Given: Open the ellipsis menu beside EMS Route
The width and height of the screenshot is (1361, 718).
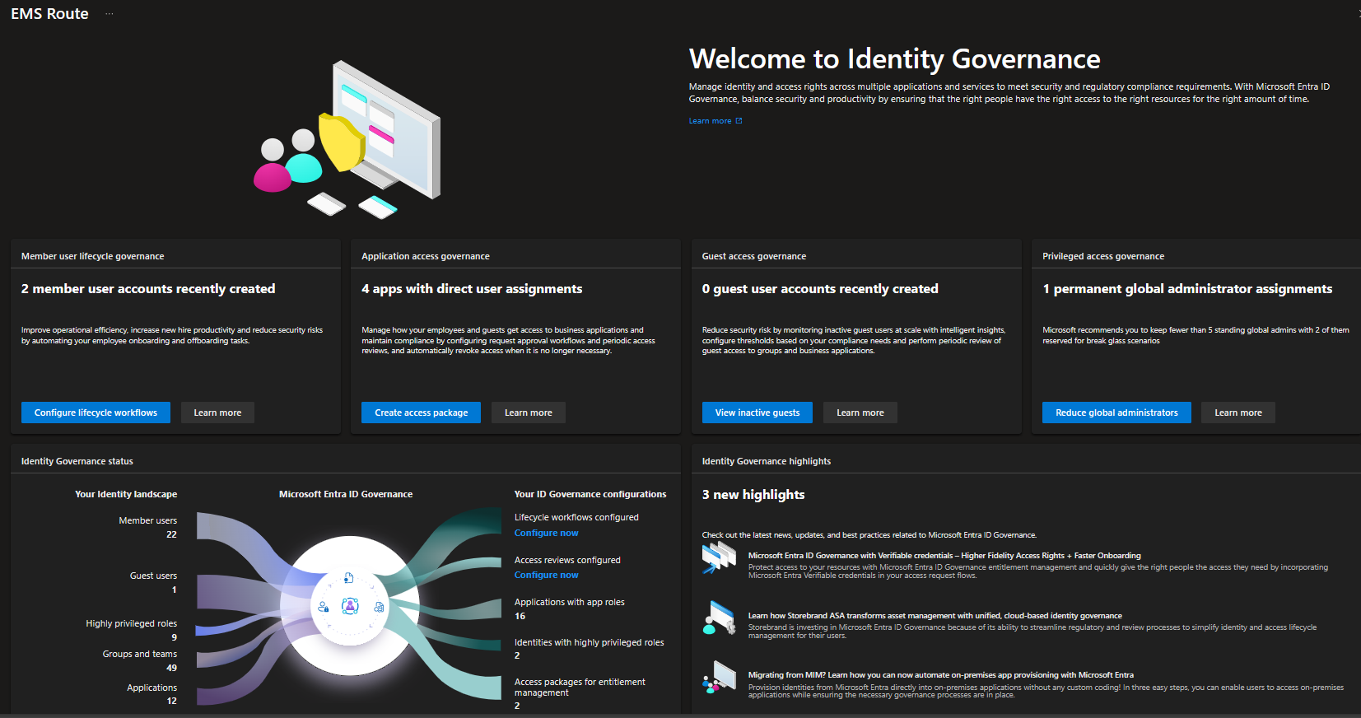Looking at the screenshot, I should (110, 14).
